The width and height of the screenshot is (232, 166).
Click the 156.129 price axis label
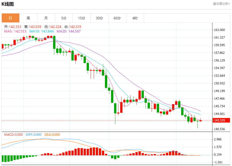(x=220, y=61)
